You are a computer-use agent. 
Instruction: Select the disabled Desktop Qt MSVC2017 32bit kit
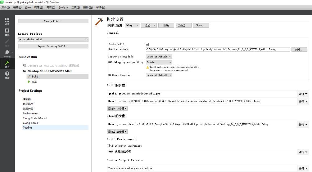[53, 65]
